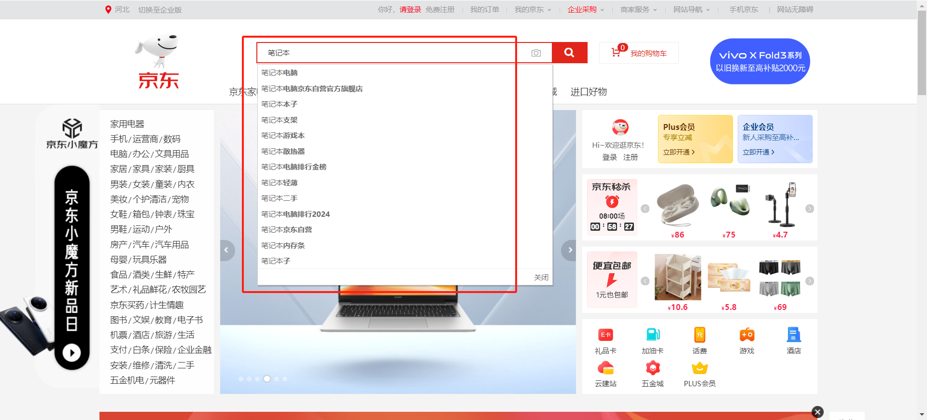Click 立即开通 under Plus会员

click(678, 152)
